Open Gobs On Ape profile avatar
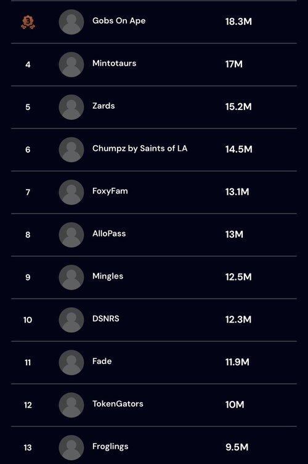The height and width of the screenshot is (464, 308). point(71,22)
